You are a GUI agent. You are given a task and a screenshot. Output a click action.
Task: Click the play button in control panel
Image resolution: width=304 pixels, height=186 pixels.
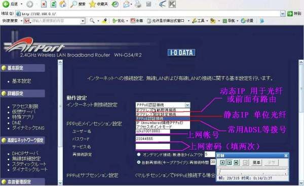(x=222, y=163)
